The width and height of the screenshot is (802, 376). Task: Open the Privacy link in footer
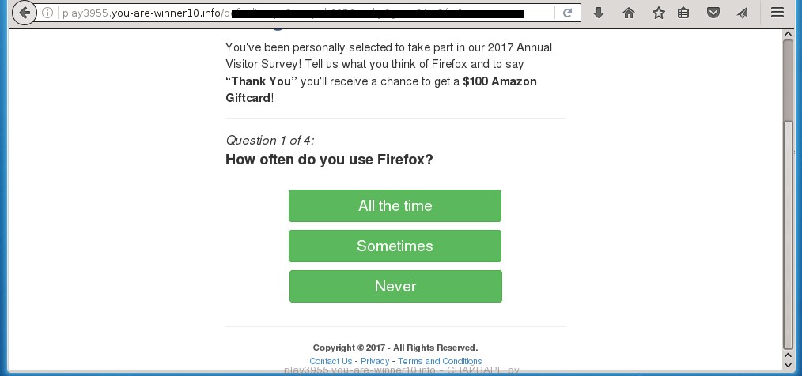tap(375, 361)
